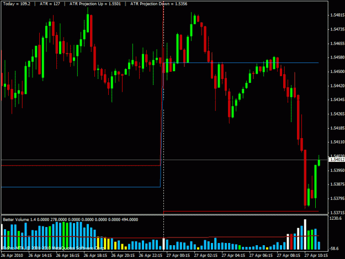Click the "ATR = 127" header value
The height and width of the screenshot is (259, 345).
click(x=50, y=4)
